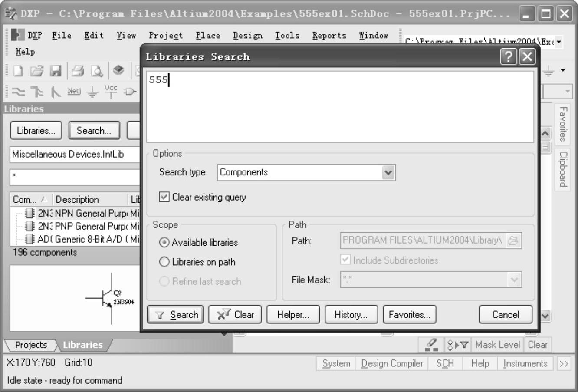This screenshot has width=578, height=392.
Task: Cancel the Libraries Search dialog
Action: coord(506,315)
